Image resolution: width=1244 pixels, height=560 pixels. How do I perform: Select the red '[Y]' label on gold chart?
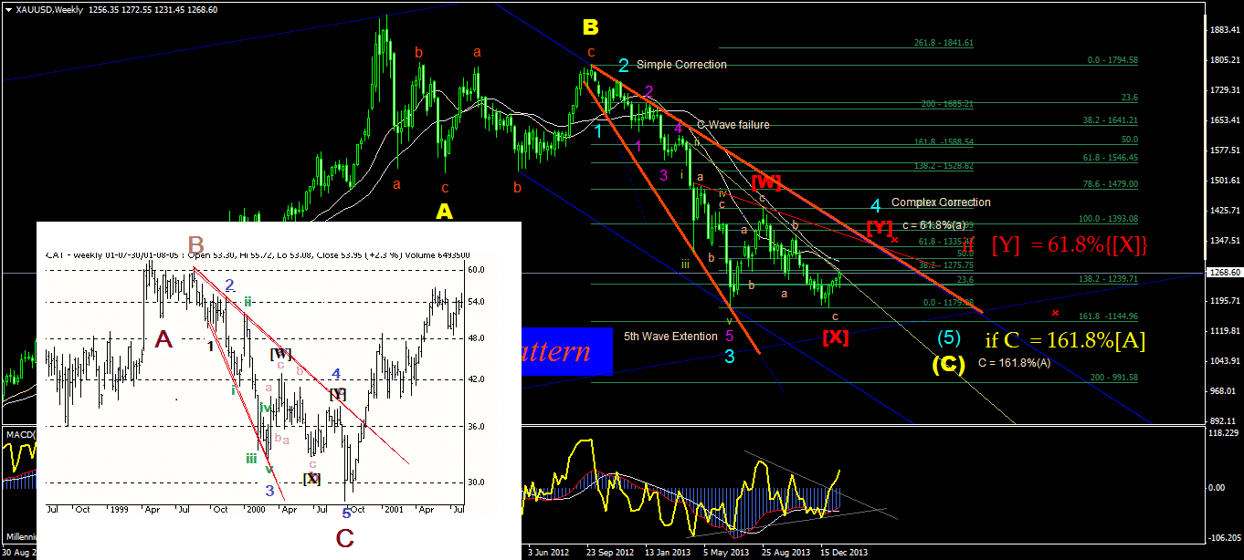[879, 226]
